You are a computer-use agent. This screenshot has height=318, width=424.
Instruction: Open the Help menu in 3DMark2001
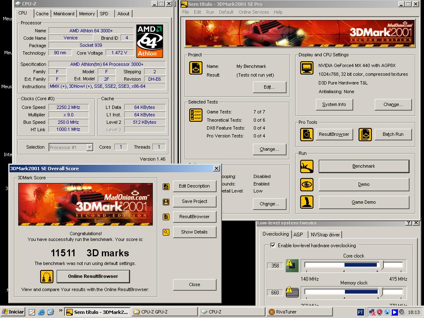[278, 12]
